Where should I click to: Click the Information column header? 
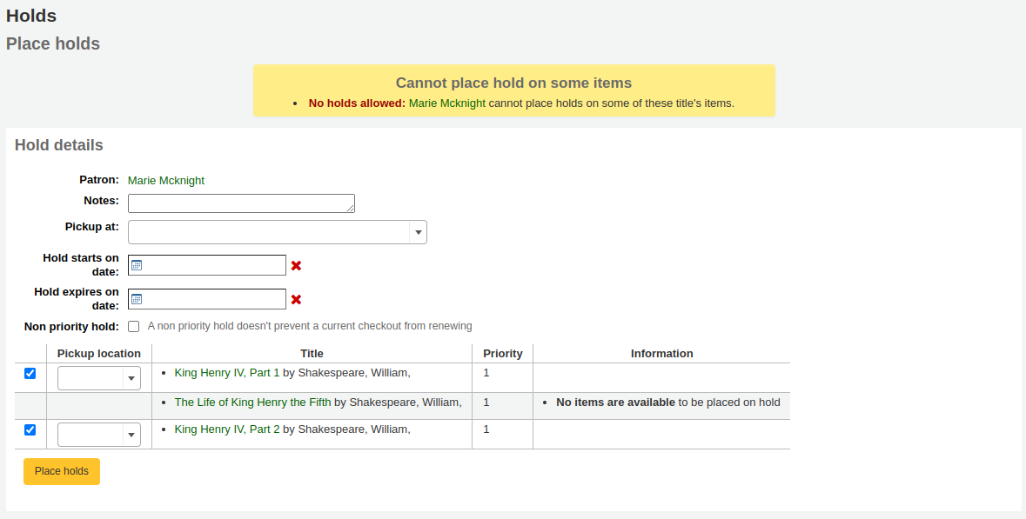click(661, 354)
